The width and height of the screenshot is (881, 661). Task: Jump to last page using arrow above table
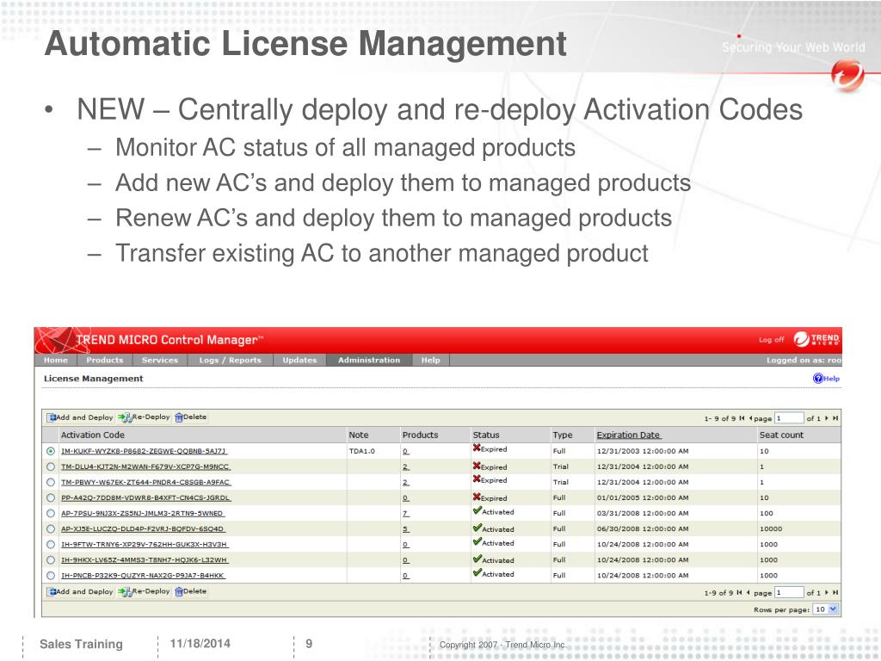[835, 418]
